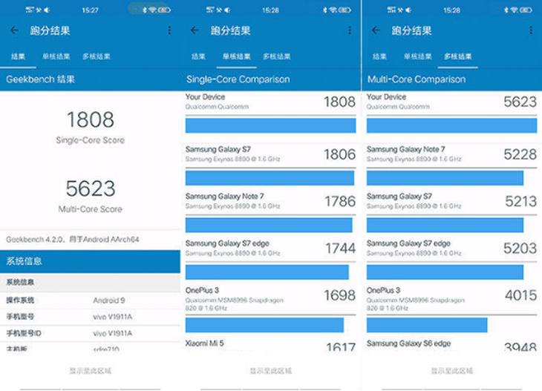
Task: Tap battery icon in left panel status bar
Action: point(165,10)
